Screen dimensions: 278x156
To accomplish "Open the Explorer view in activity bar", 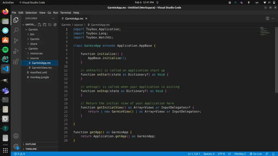I will pyautogui.click(x=16, y=20).
